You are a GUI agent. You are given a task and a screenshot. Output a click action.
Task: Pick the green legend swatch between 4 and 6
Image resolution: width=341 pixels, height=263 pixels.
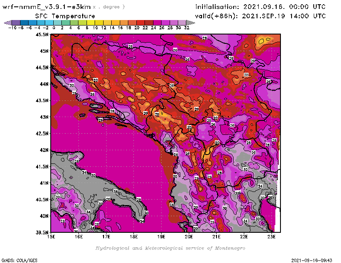click(x=74, y=23)
